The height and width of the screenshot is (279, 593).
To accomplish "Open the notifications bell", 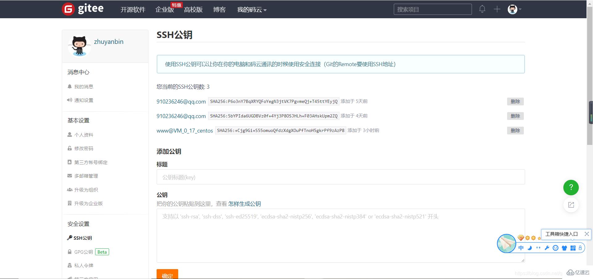I will click(x=482, y=9).
